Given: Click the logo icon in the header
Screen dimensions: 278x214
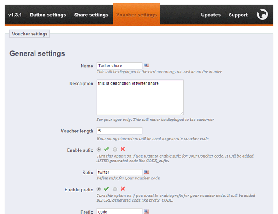Looking at the screenshot, I should click(x=263, y=15).
